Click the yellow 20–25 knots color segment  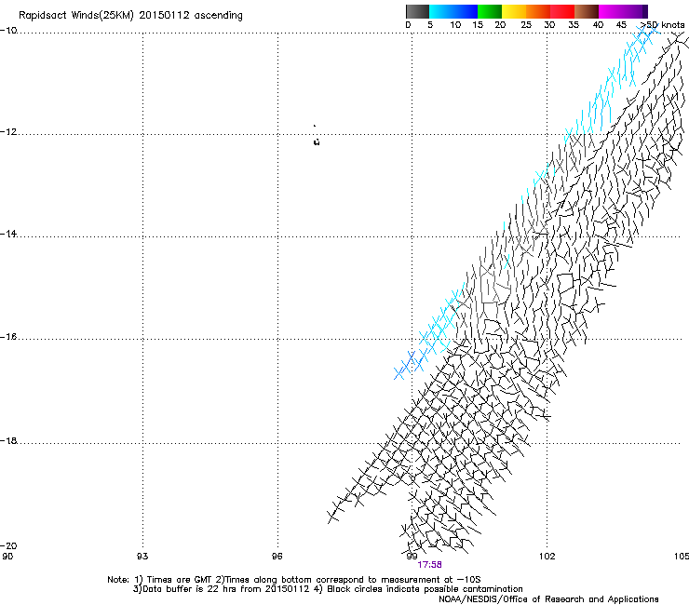(514, 11)
